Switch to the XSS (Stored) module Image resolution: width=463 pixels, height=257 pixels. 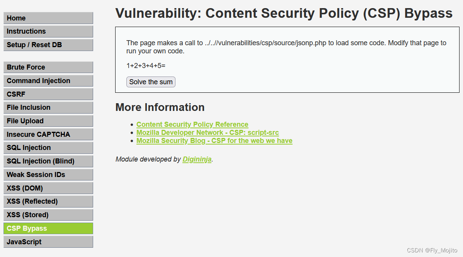48,214
